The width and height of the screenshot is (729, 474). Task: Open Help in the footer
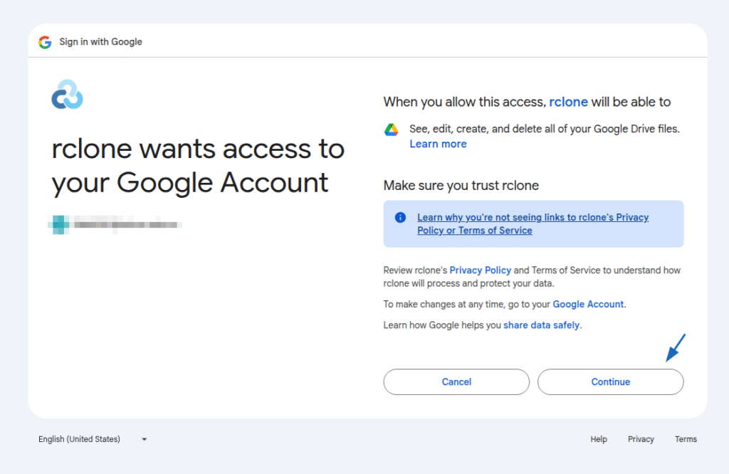[x=599, y=439]
